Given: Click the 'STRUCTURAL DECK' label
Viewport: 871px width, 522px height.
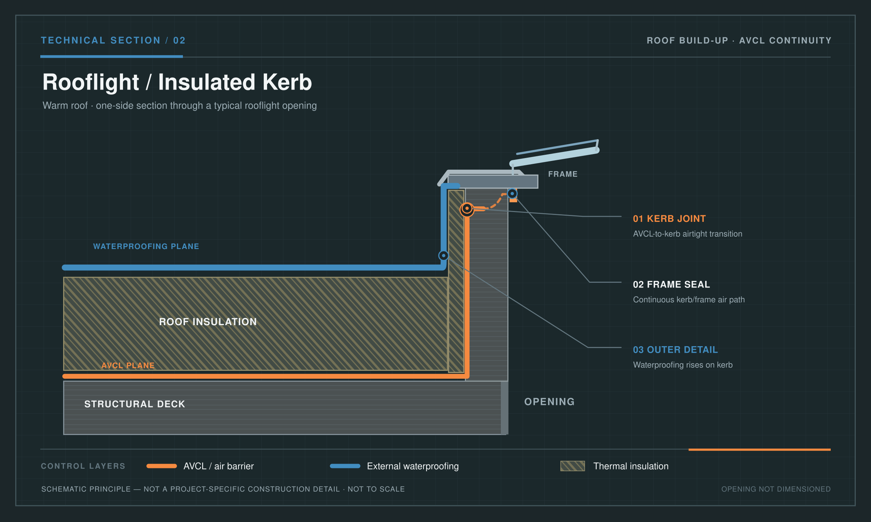Looking at the screenshot, I should 135,404.
